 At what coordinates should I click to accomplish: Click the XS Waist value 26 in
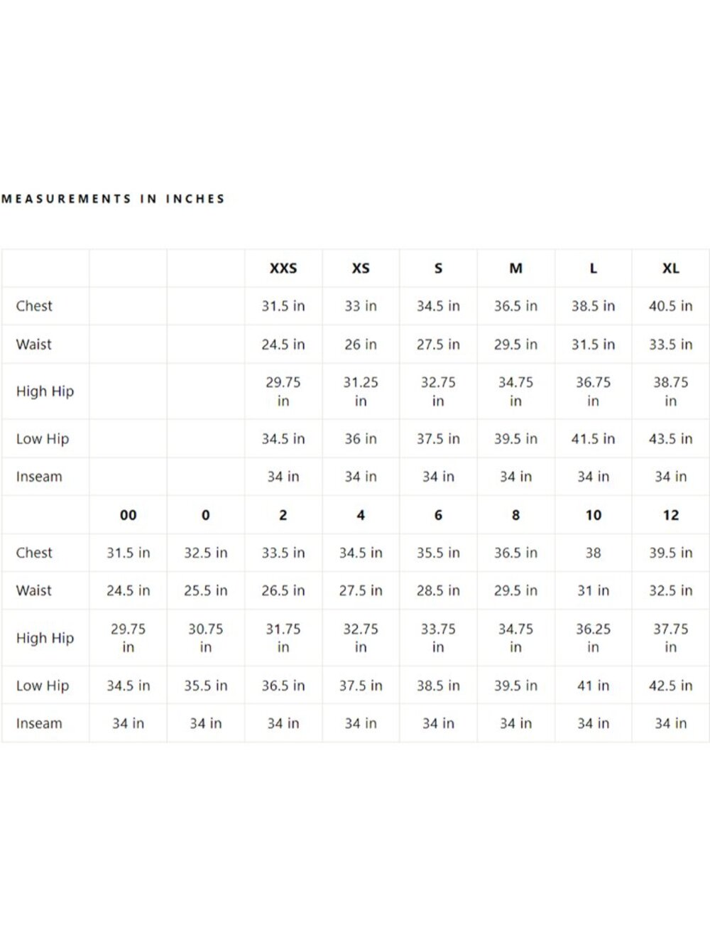point(361,345)
